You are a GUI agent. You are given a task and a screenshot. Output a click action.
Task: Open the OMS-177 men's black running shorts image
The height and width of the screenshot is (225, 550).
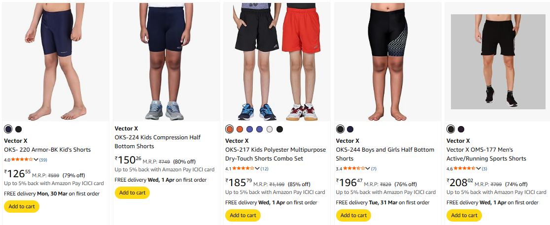tap(498, 61)
